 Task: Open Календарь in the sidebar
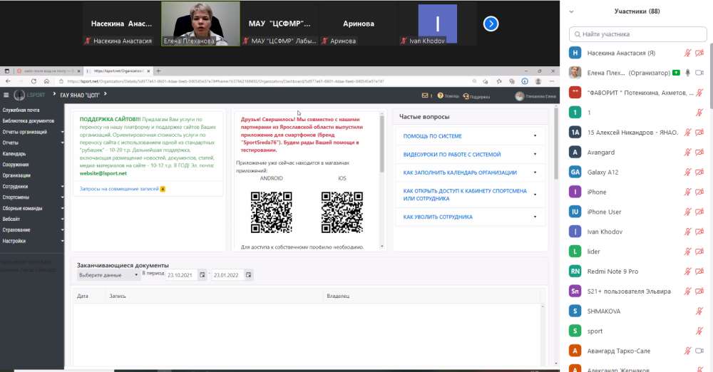pyautogui.click(x=14, y=154)
